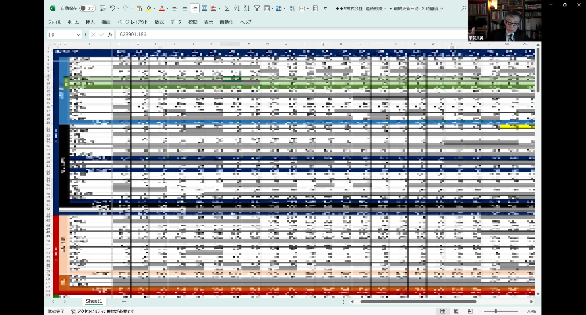Click the center align icon
Screen dimensions: 586x315
point(185,9)
